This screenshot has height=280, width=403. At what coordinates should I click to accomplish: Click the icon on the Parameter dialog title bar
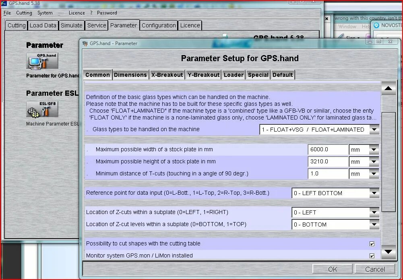pos(85,43)
